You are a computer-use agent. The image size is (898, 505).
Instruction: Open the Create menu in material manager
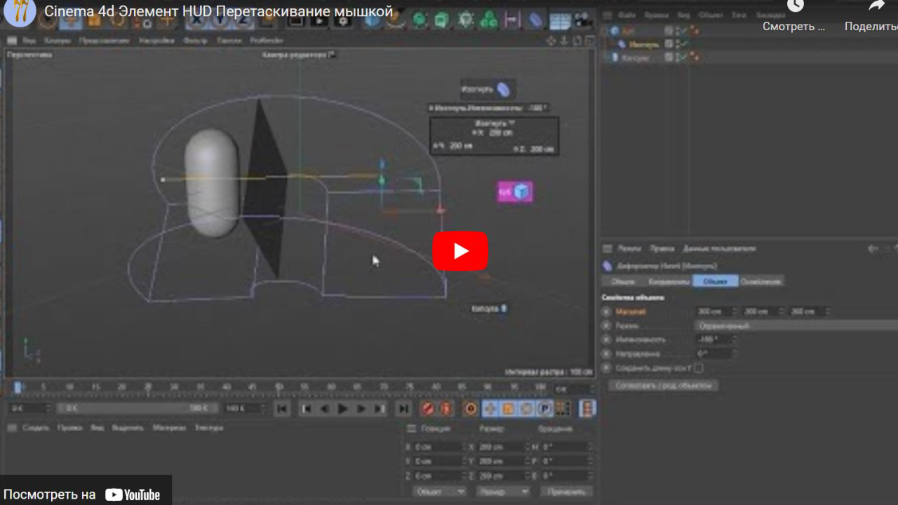coord(36,427)
